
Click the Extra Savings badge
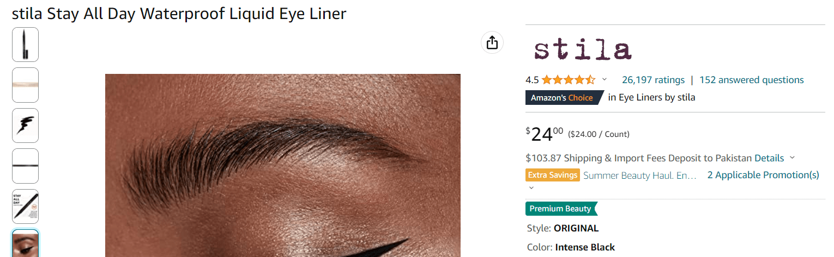click(552, 175)
